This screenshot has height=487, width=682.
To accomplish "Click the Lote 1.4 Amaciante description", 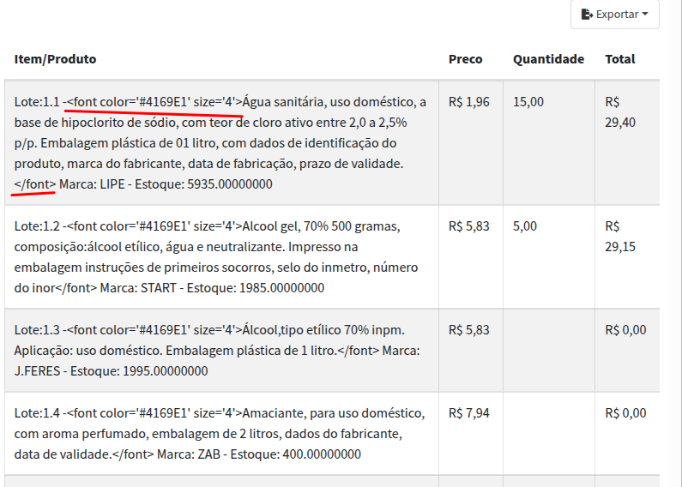I will (220, 434).
